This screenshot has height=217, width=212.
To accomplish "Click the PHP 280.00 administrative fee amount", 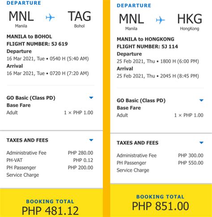I will (x=81, y=153).
